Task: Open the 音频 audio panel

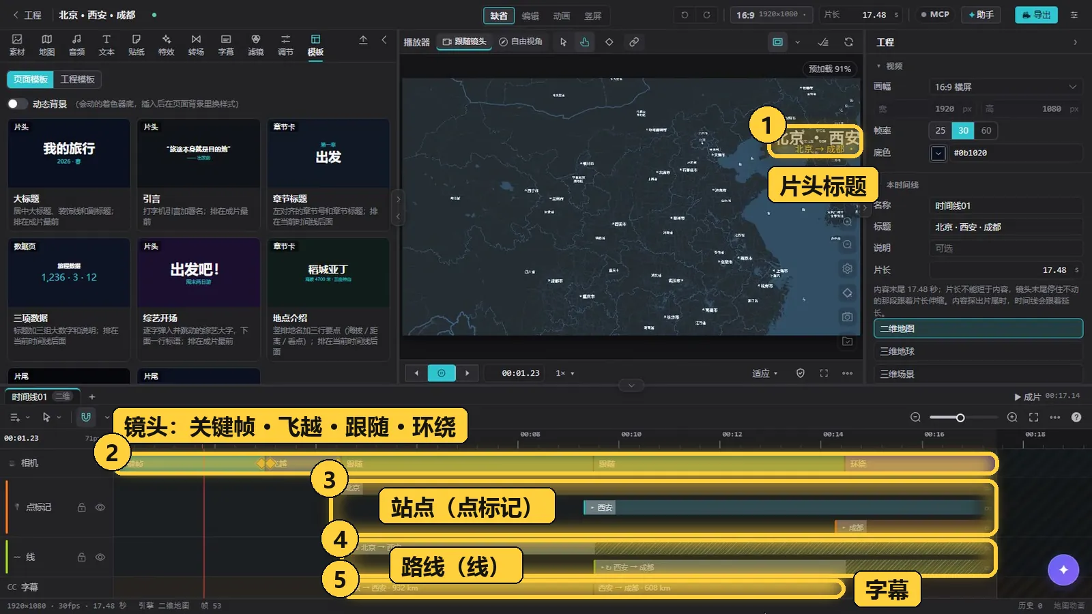Action: click(x=76, y=45)
